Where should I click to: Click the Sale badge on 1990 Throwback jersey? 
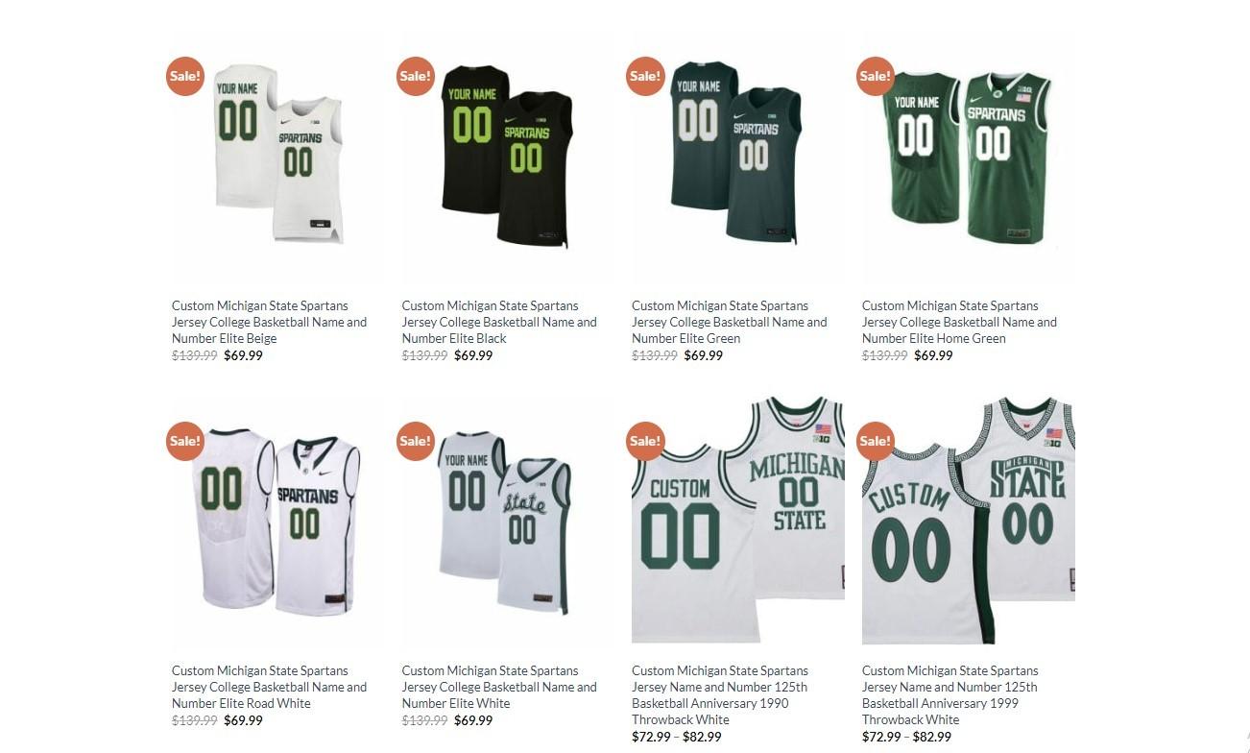[645, 441]
